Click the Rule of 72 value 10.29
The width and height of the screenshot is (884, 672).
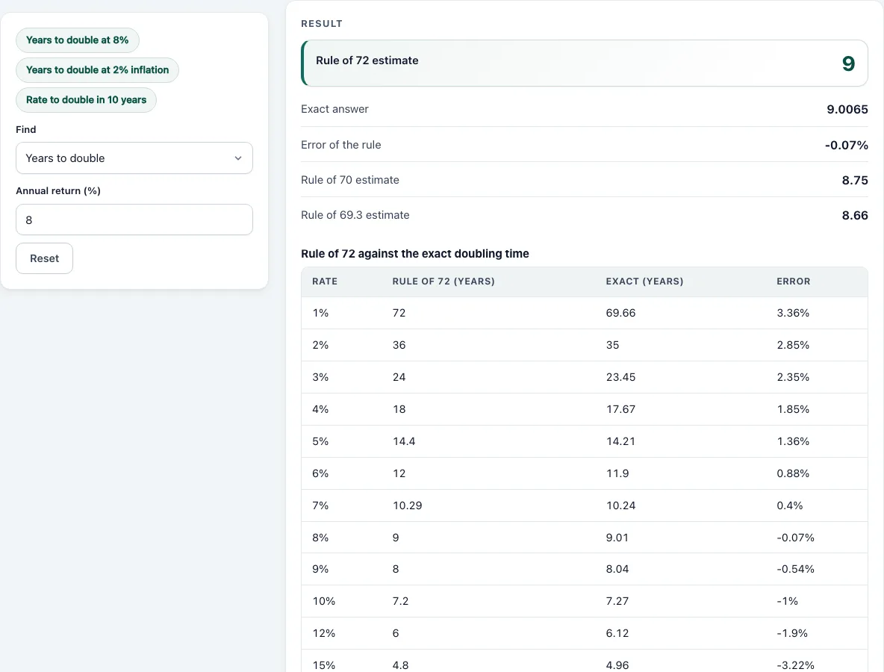407,505
